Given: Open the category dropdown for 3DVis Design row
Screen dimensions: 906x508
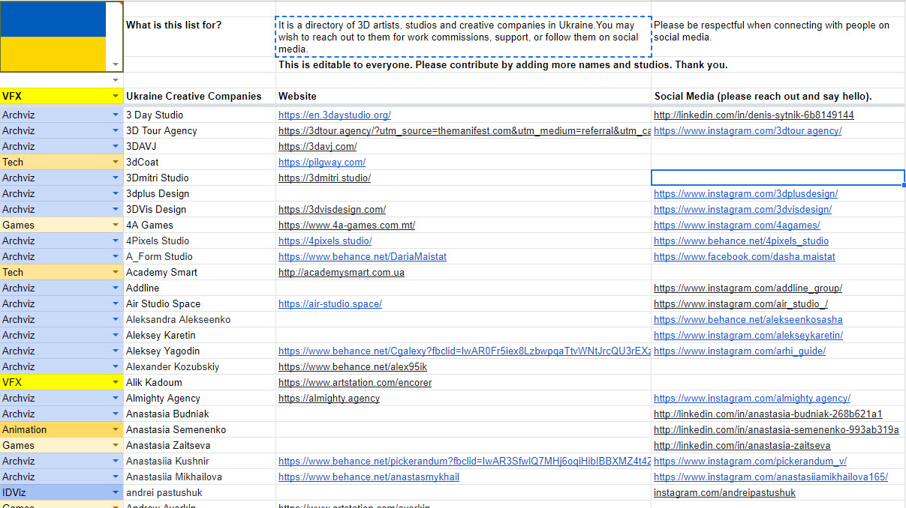Looking at the screenshot, I should click(x=116, y=209).
